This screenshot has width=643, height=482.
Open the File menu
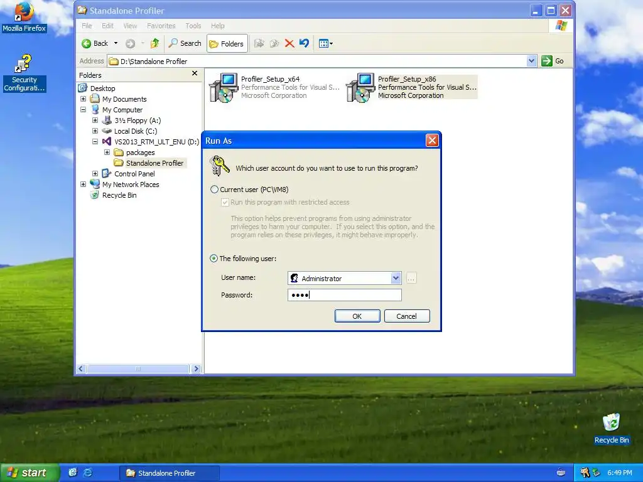coord(87,26)
